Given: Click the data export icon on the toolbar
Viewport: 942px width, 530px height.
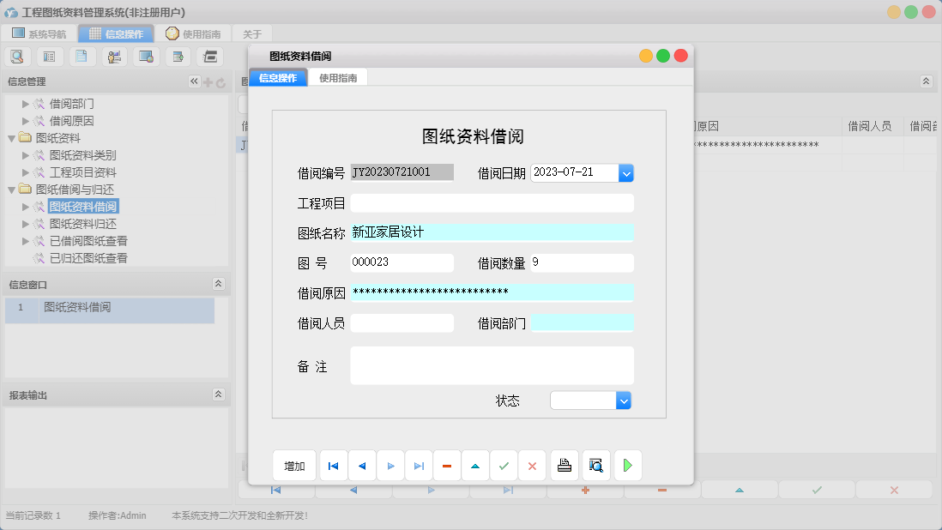Looking at the screenshot, I should tap(177, 56).
